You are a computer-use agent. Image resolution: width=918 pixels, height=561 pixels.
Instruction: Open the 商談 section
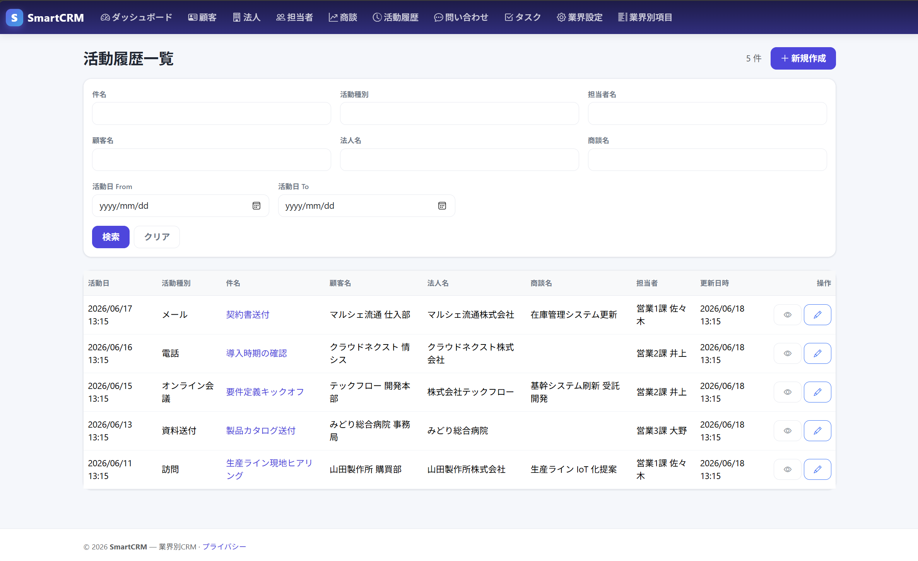(343, 17)
